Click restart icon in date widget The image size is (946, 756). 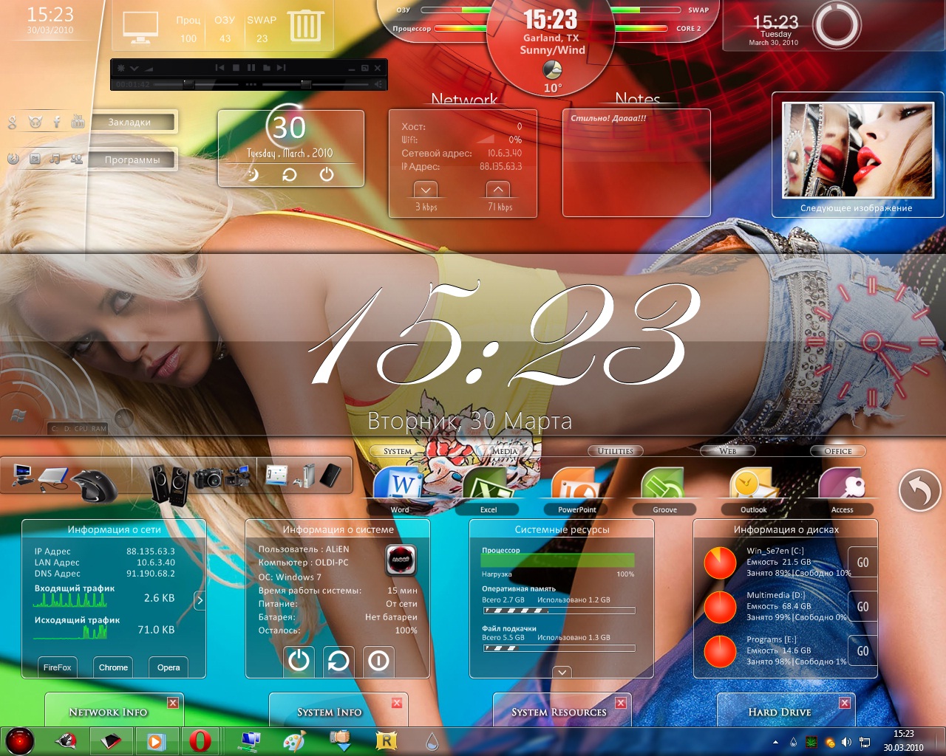(290, 175)
